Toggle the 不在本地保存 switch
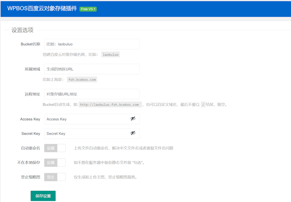291x202 pixels. 55,163
